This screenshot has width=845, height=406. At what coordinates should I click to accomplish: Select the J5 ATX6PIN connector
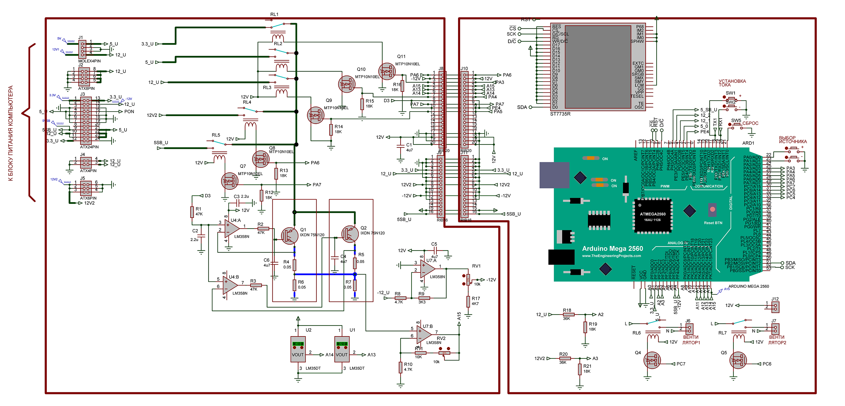click(x=86, y=188)
